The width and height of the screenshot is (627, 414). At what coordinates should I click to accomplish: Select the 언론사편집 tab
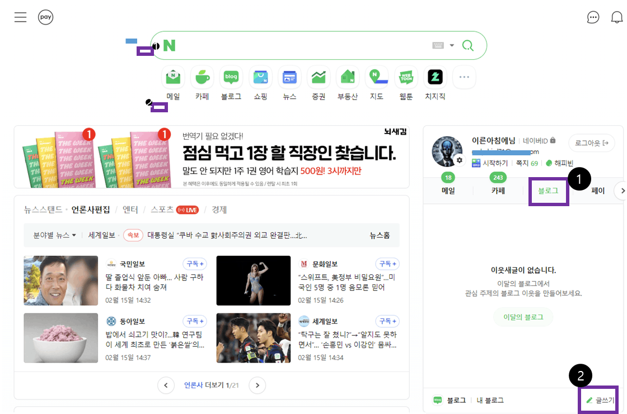pos(91,210)
